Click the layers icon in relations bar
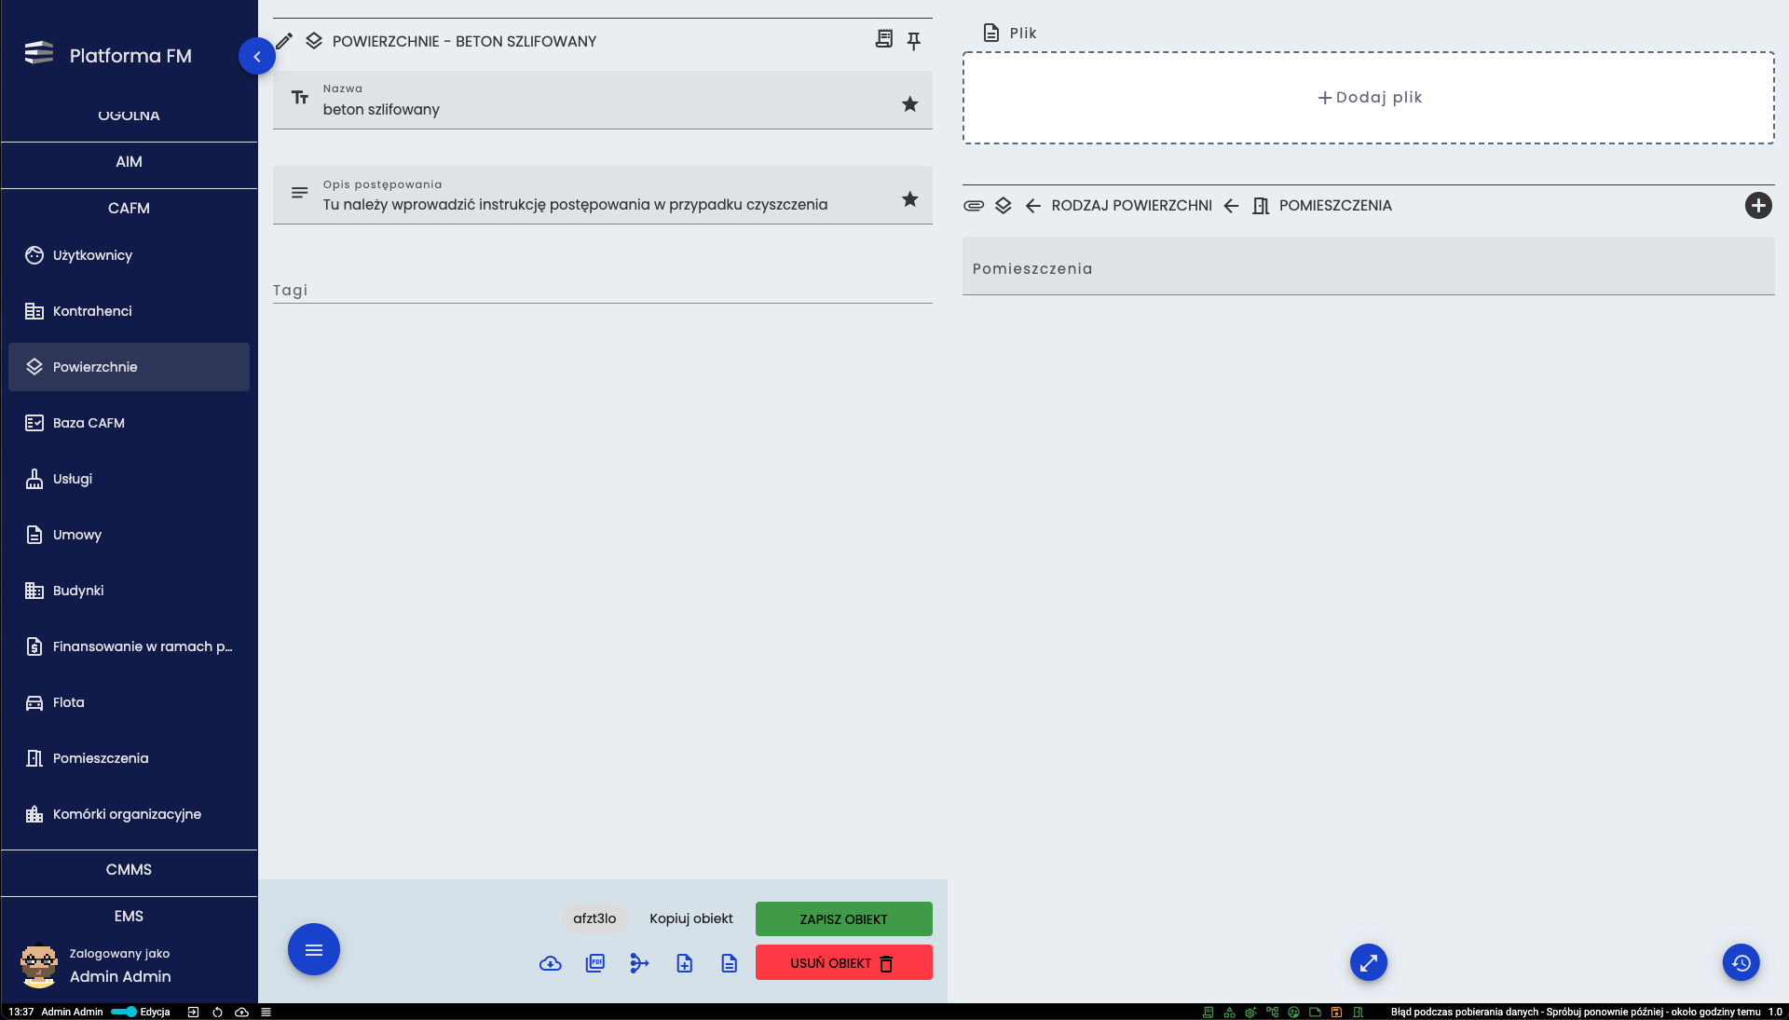The height and width of the screenshot is (1020, 1789). [x=1004, y=206]
